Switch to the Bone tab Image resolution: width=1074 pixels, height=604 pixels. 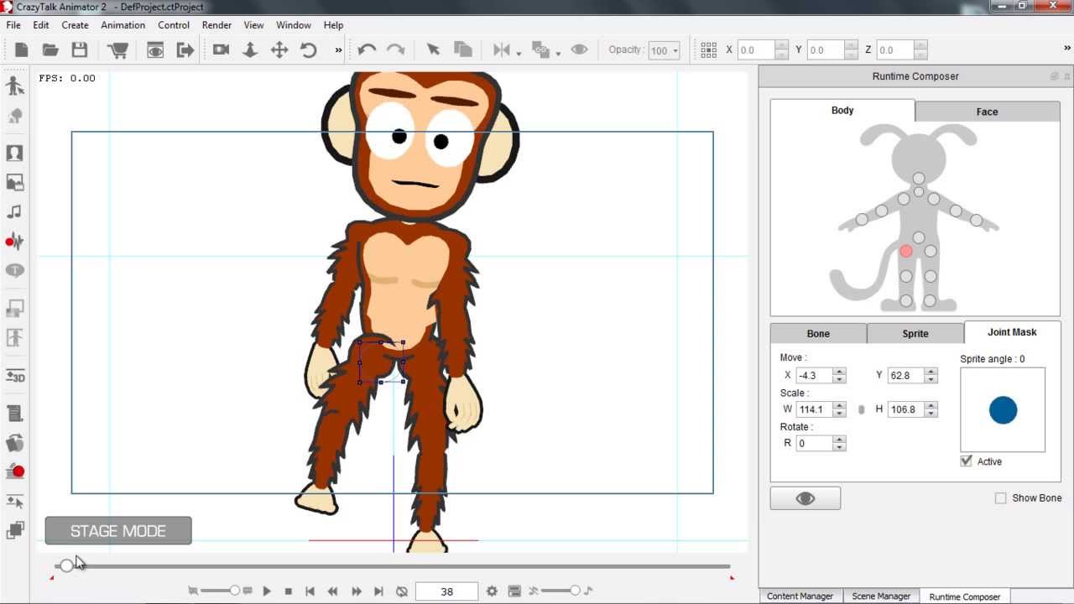[818, 334]
